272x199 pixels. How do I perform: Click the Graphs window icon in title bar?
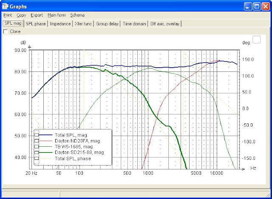(6, 6)
